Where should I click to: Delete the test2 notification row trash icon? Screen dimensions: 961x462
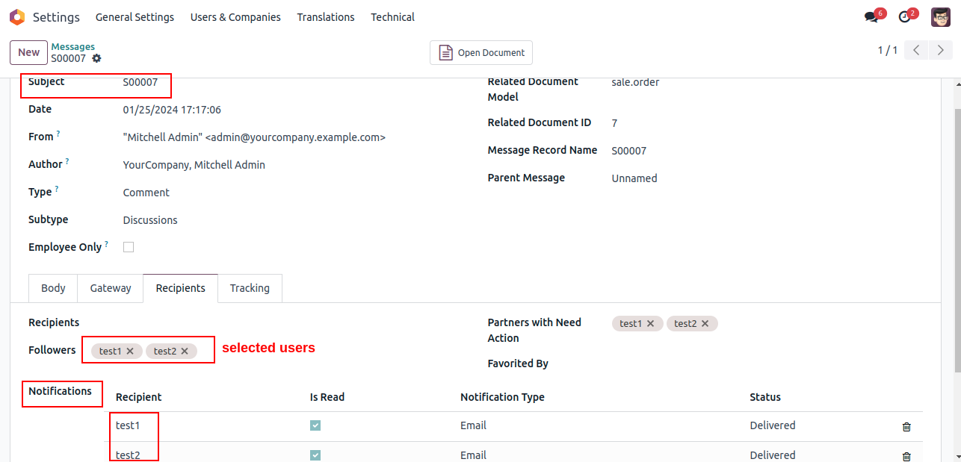pyautogui.click(x=906, y=456)
